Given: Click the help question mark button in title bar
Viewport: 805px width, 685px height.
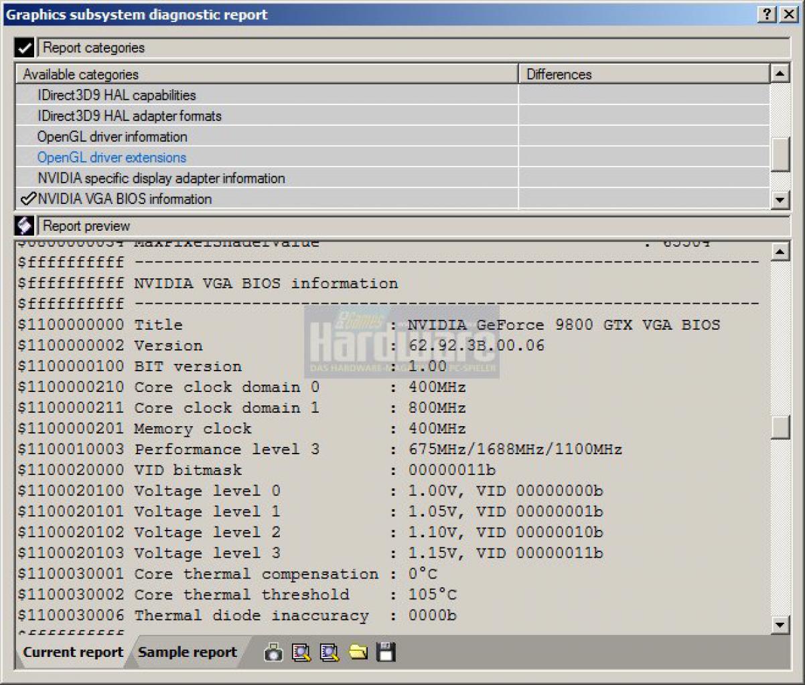Looking at the screenshot, I should point(768,14).
